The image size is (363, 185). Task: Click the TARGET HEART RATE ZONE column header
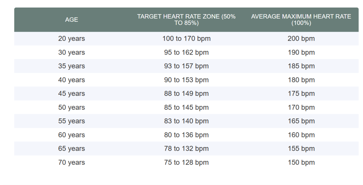click(x=186, y=20)
